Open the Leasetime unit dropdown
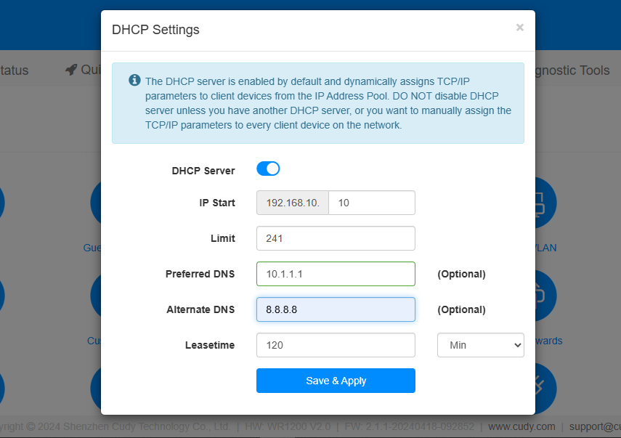The height and width of the screenshot is (438, 621). pyautogui.click(x=480, y=345)
